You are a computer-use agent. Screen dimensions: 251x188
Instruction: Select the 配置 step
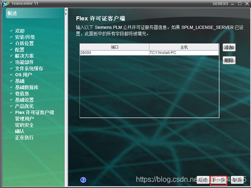coord(19,49)
